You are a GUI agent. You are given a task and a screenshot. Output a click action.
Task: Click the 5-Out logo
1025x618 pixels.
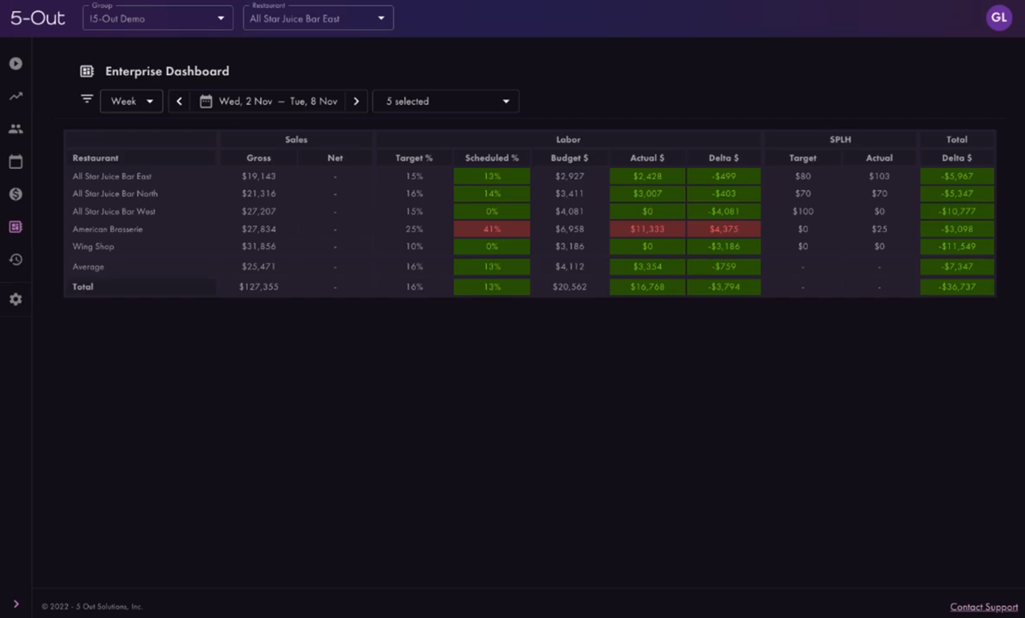click(38, 18)
